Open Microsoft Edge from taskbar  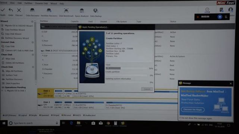click(x=71, y=123)
